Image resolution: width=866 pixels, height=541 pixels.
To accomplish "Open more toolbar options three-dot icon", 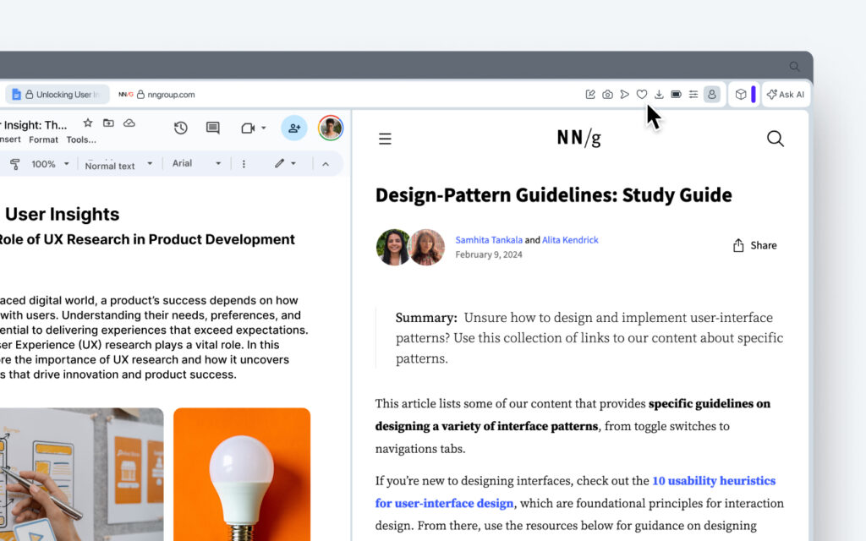I will point(244,164).
